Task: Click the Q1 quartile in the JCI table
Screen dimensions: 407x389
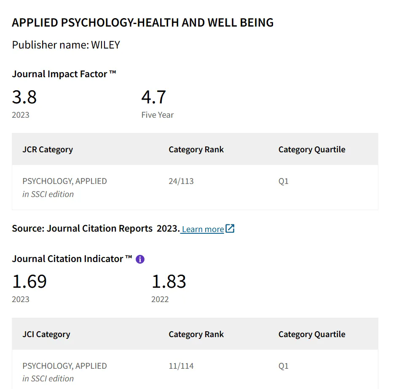Action: coord(284,366)
